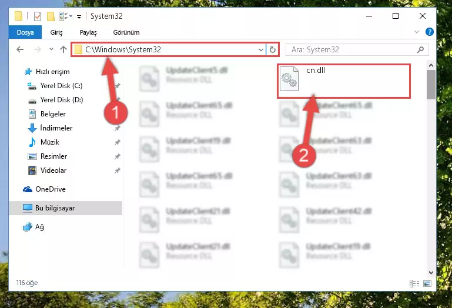Refresh the System32 folder view
The image size is (452, 308).
[272, 49]
